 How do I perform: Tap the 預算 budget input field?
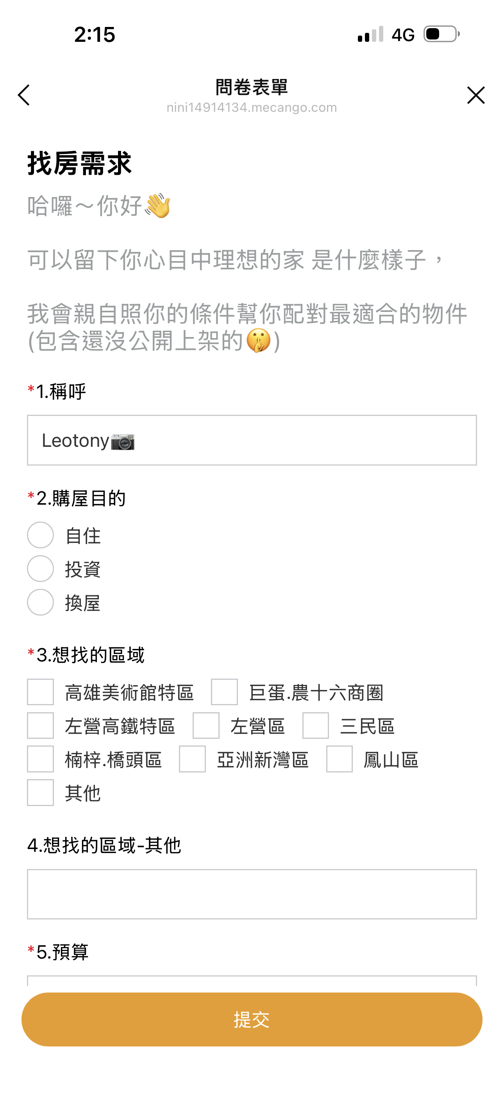pos(252,980)
